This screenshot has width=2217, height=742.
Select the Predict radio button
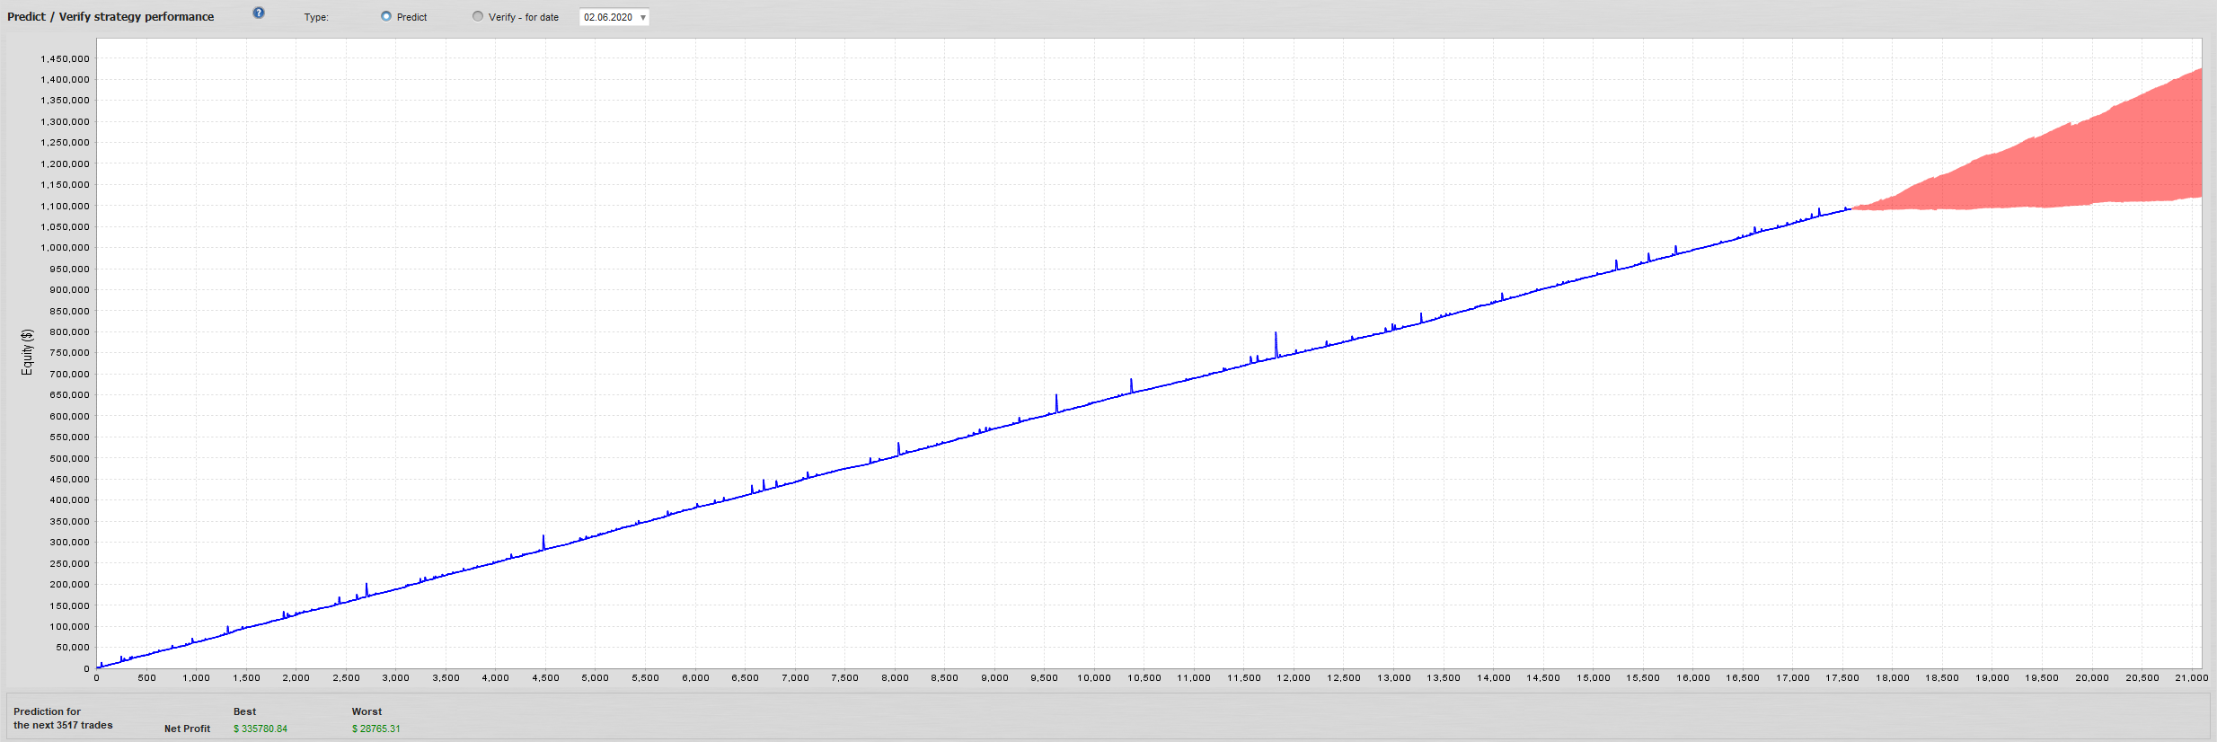386,16
